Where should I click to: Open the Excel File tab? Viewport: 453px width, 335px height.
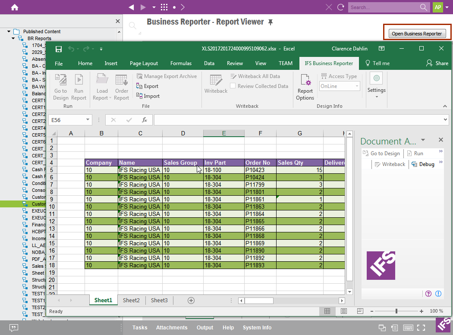(x=59, y=63)
